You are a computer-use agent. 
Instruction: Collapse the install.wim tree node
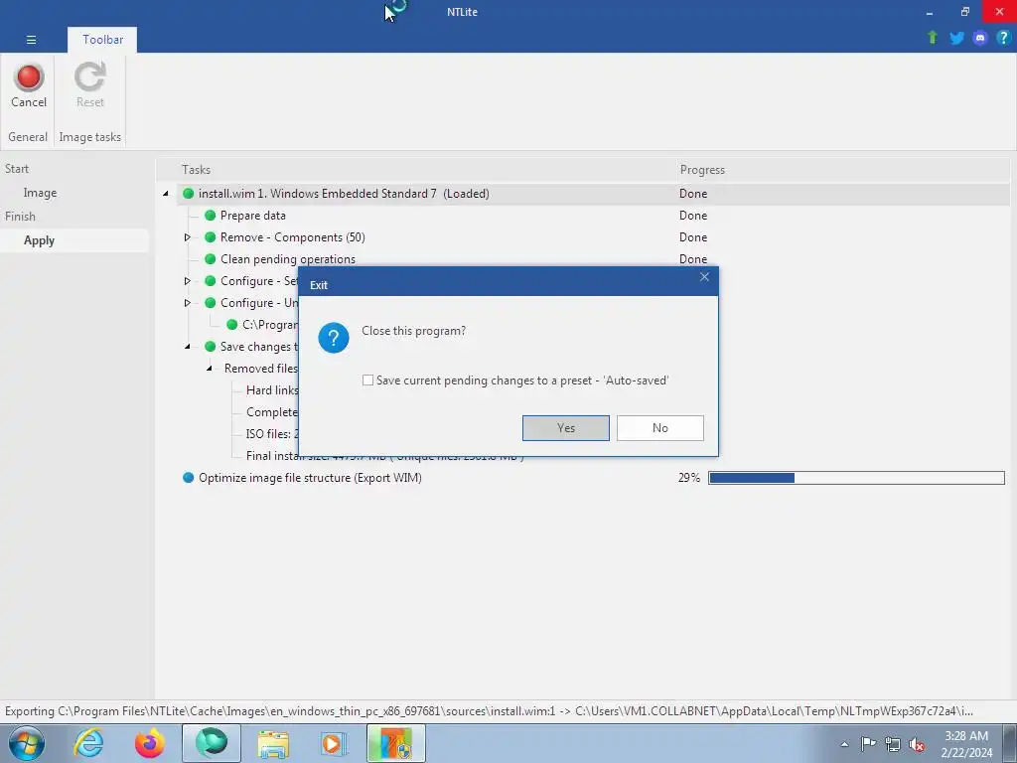(x=166, y=194)
